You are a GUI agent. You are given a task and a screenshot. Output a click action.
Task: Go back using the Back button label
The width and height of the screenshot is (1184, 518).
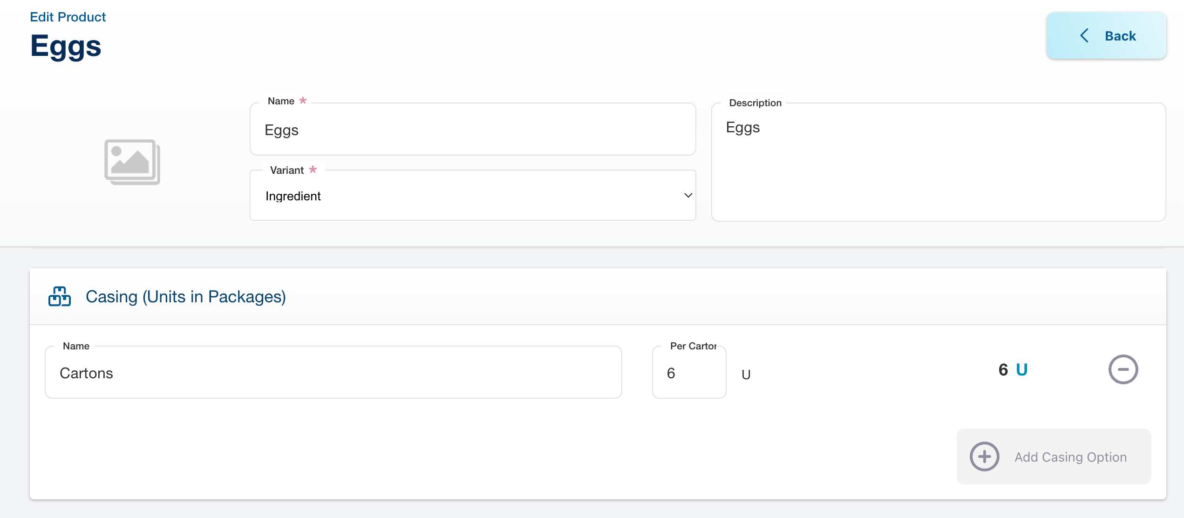1120,36
